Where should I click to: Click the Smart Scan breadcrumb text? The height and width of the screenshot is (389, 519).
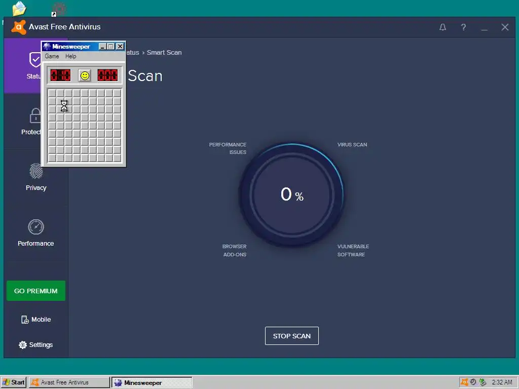point(164,53)
